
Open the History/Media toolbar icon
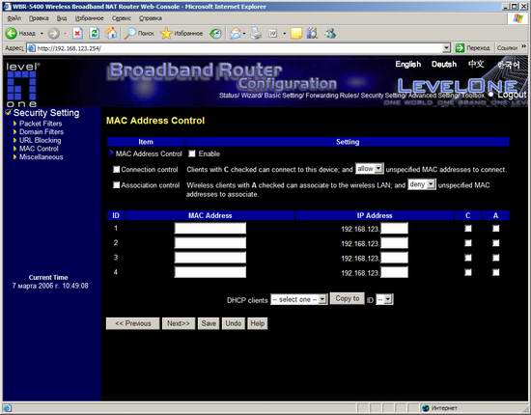pyautogui.click(x=215, y=33)
